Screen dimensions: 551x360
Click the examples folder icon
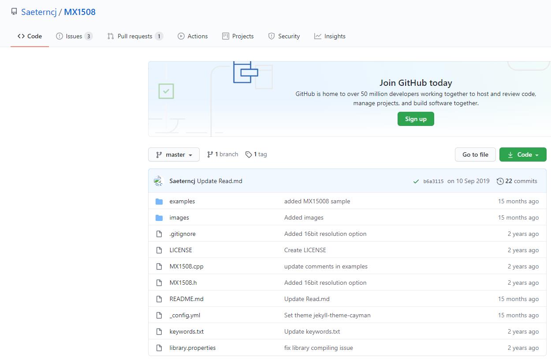click(159, 201)
